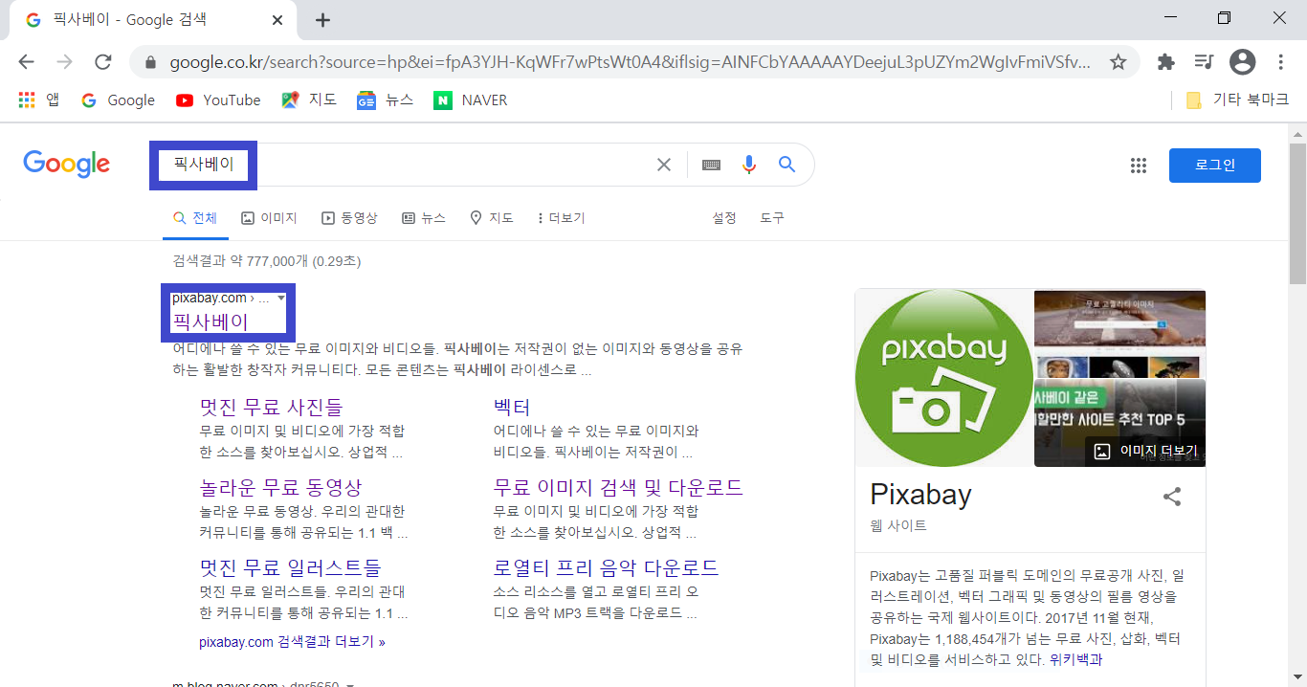This screenshot has width=1307, height=687.
Task: Switch to the 동영상 tab
Action: click(x=349, y=218)
